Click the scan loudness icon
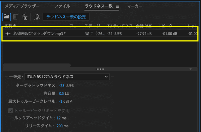This screenshot has height=132, width=201. coord(37,17)
